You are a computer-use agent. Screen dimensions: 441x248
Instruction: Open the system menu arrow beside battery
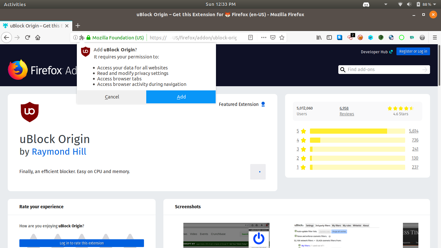tap(435, 5)
